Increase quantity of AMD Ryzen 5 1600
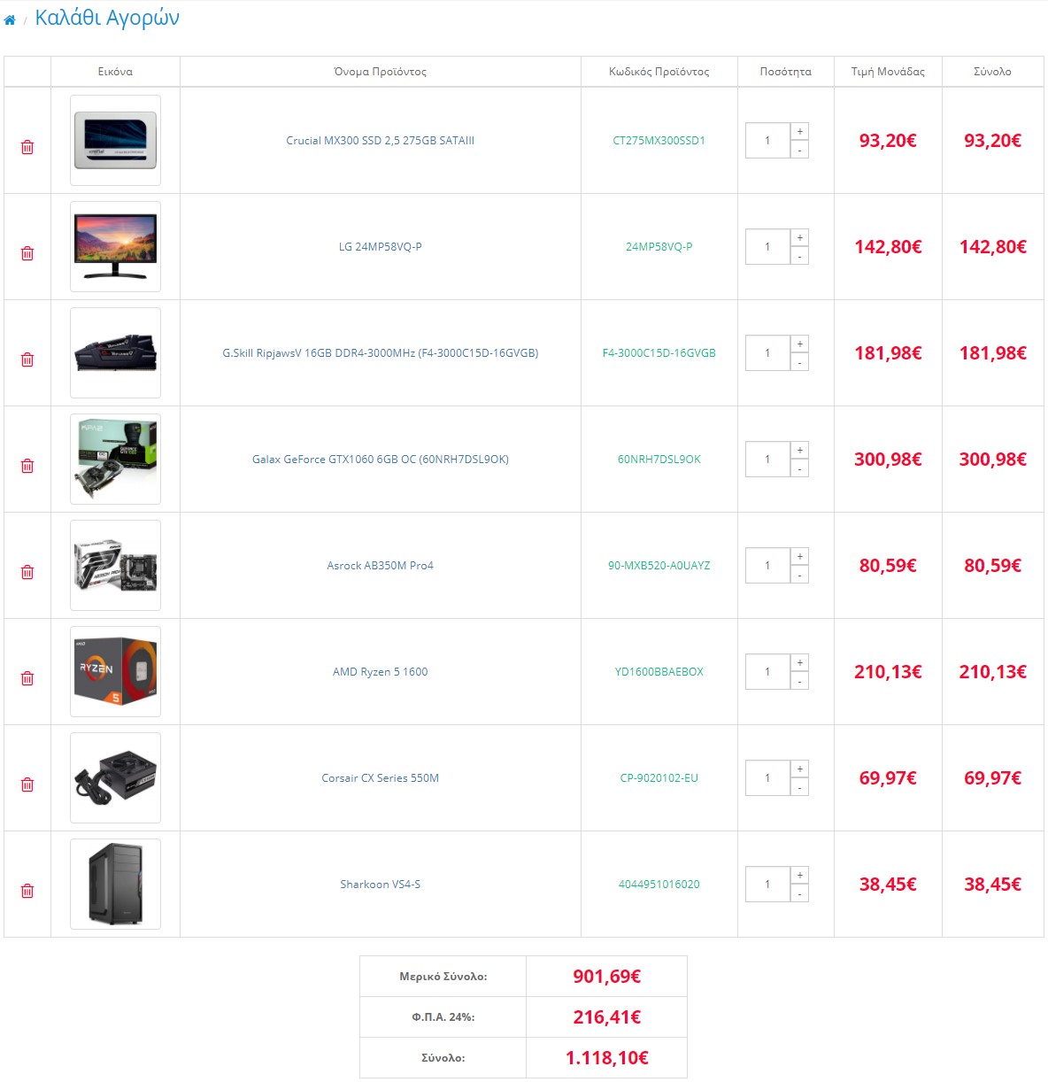 click(x=800, y=662)
